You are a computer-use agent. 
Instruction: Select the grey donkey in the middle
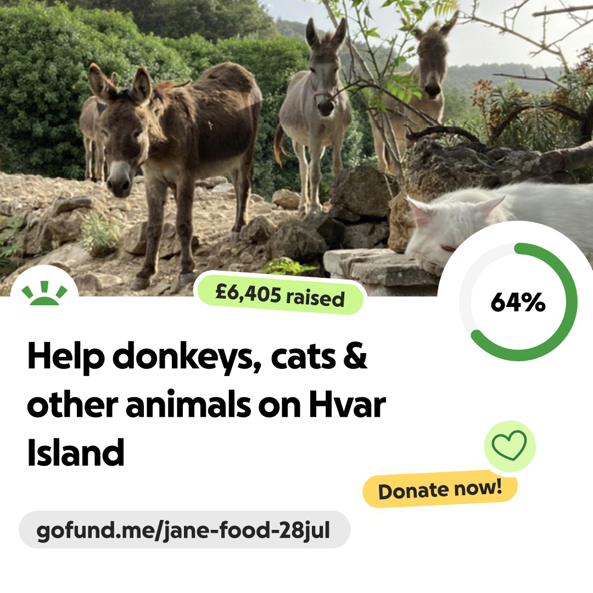(x=314, y=114)
